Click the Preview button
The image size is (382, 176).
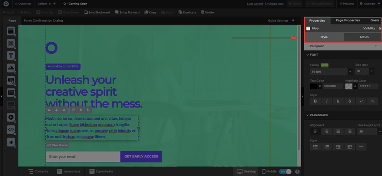(x=347, y=4)
